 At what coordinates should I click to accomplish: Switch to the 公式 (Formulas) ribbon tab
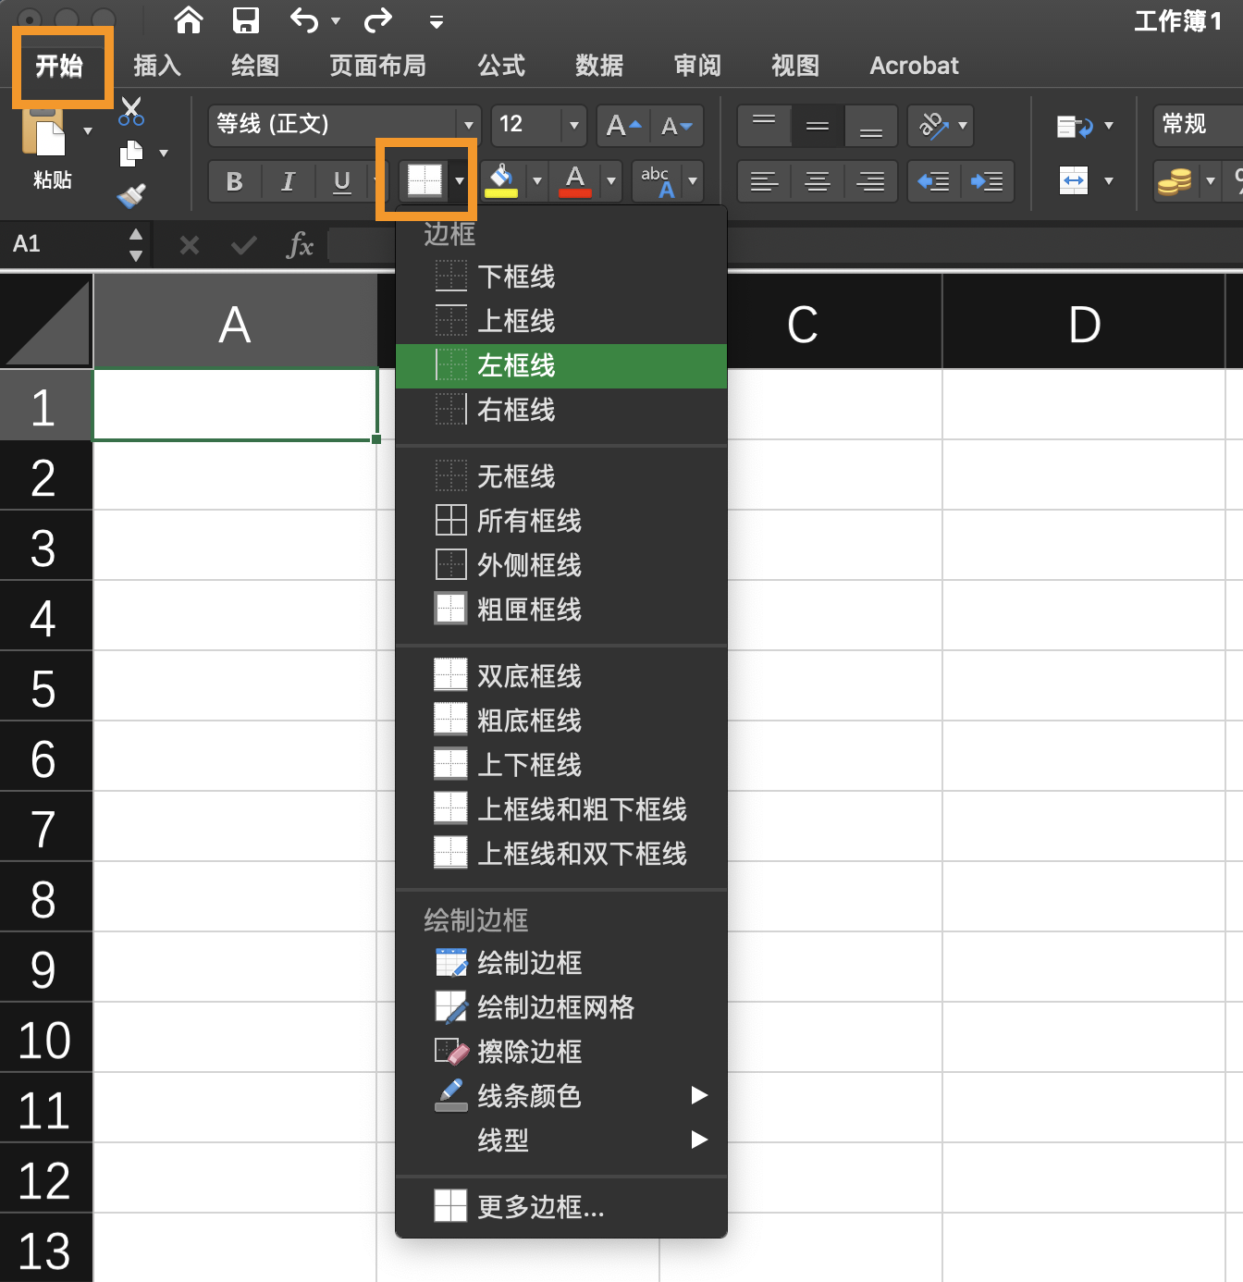pyautogui.click(x=500, y=66)
